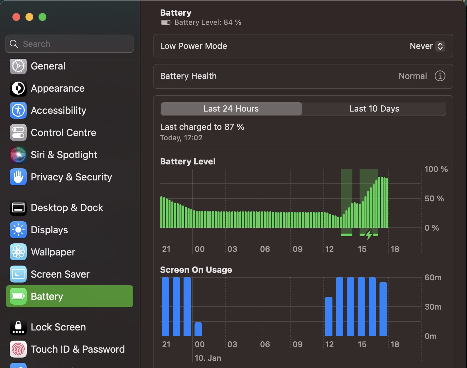
Task: Switch to Last 10 Days tab
Action: point(374,109)
